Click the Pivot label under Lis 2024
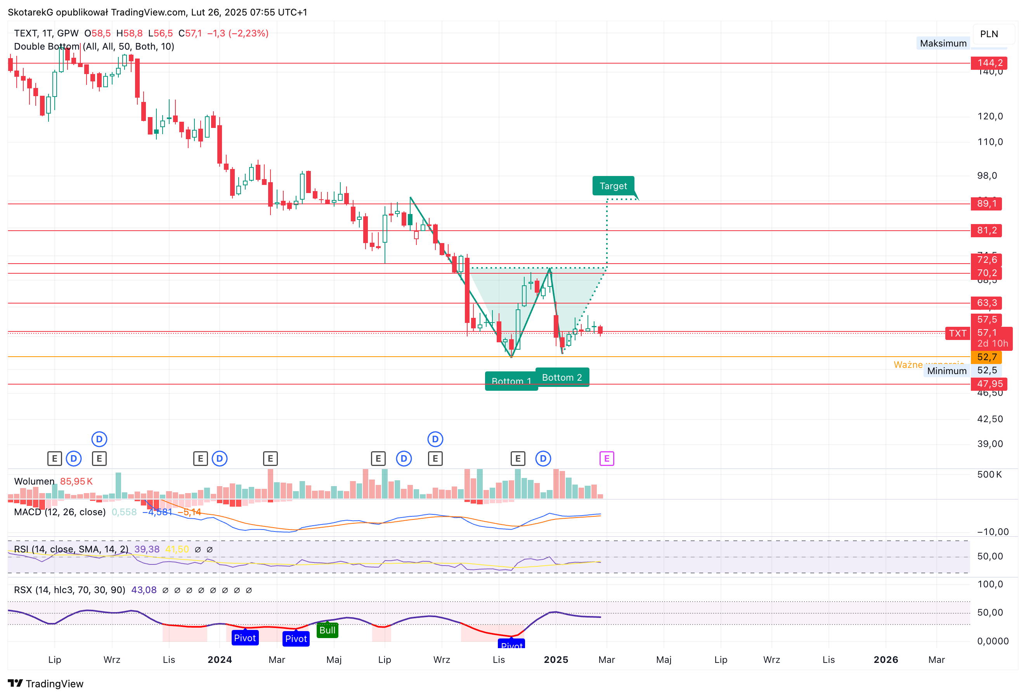Screen dimensions: 1026x697 (x=512, y=644)
